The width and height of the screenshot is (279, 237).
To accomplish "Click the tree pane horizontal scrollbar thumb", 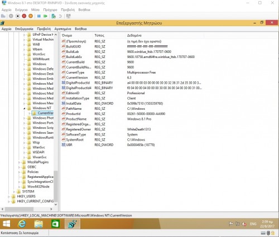I will 20,209.
